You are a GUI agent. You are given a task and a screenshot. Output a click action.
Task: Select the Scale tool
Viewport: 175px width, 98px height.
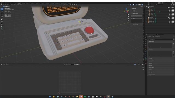pyautogui.click(x=2, y=19)
